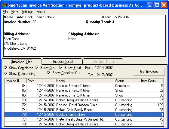Click the To date 12/17/2007
This screenshot has width=169, height=129.
[104, 75]
